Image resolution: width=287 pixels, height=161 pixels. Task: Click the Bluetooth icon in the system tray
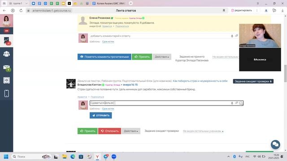[x=234, y=157]
